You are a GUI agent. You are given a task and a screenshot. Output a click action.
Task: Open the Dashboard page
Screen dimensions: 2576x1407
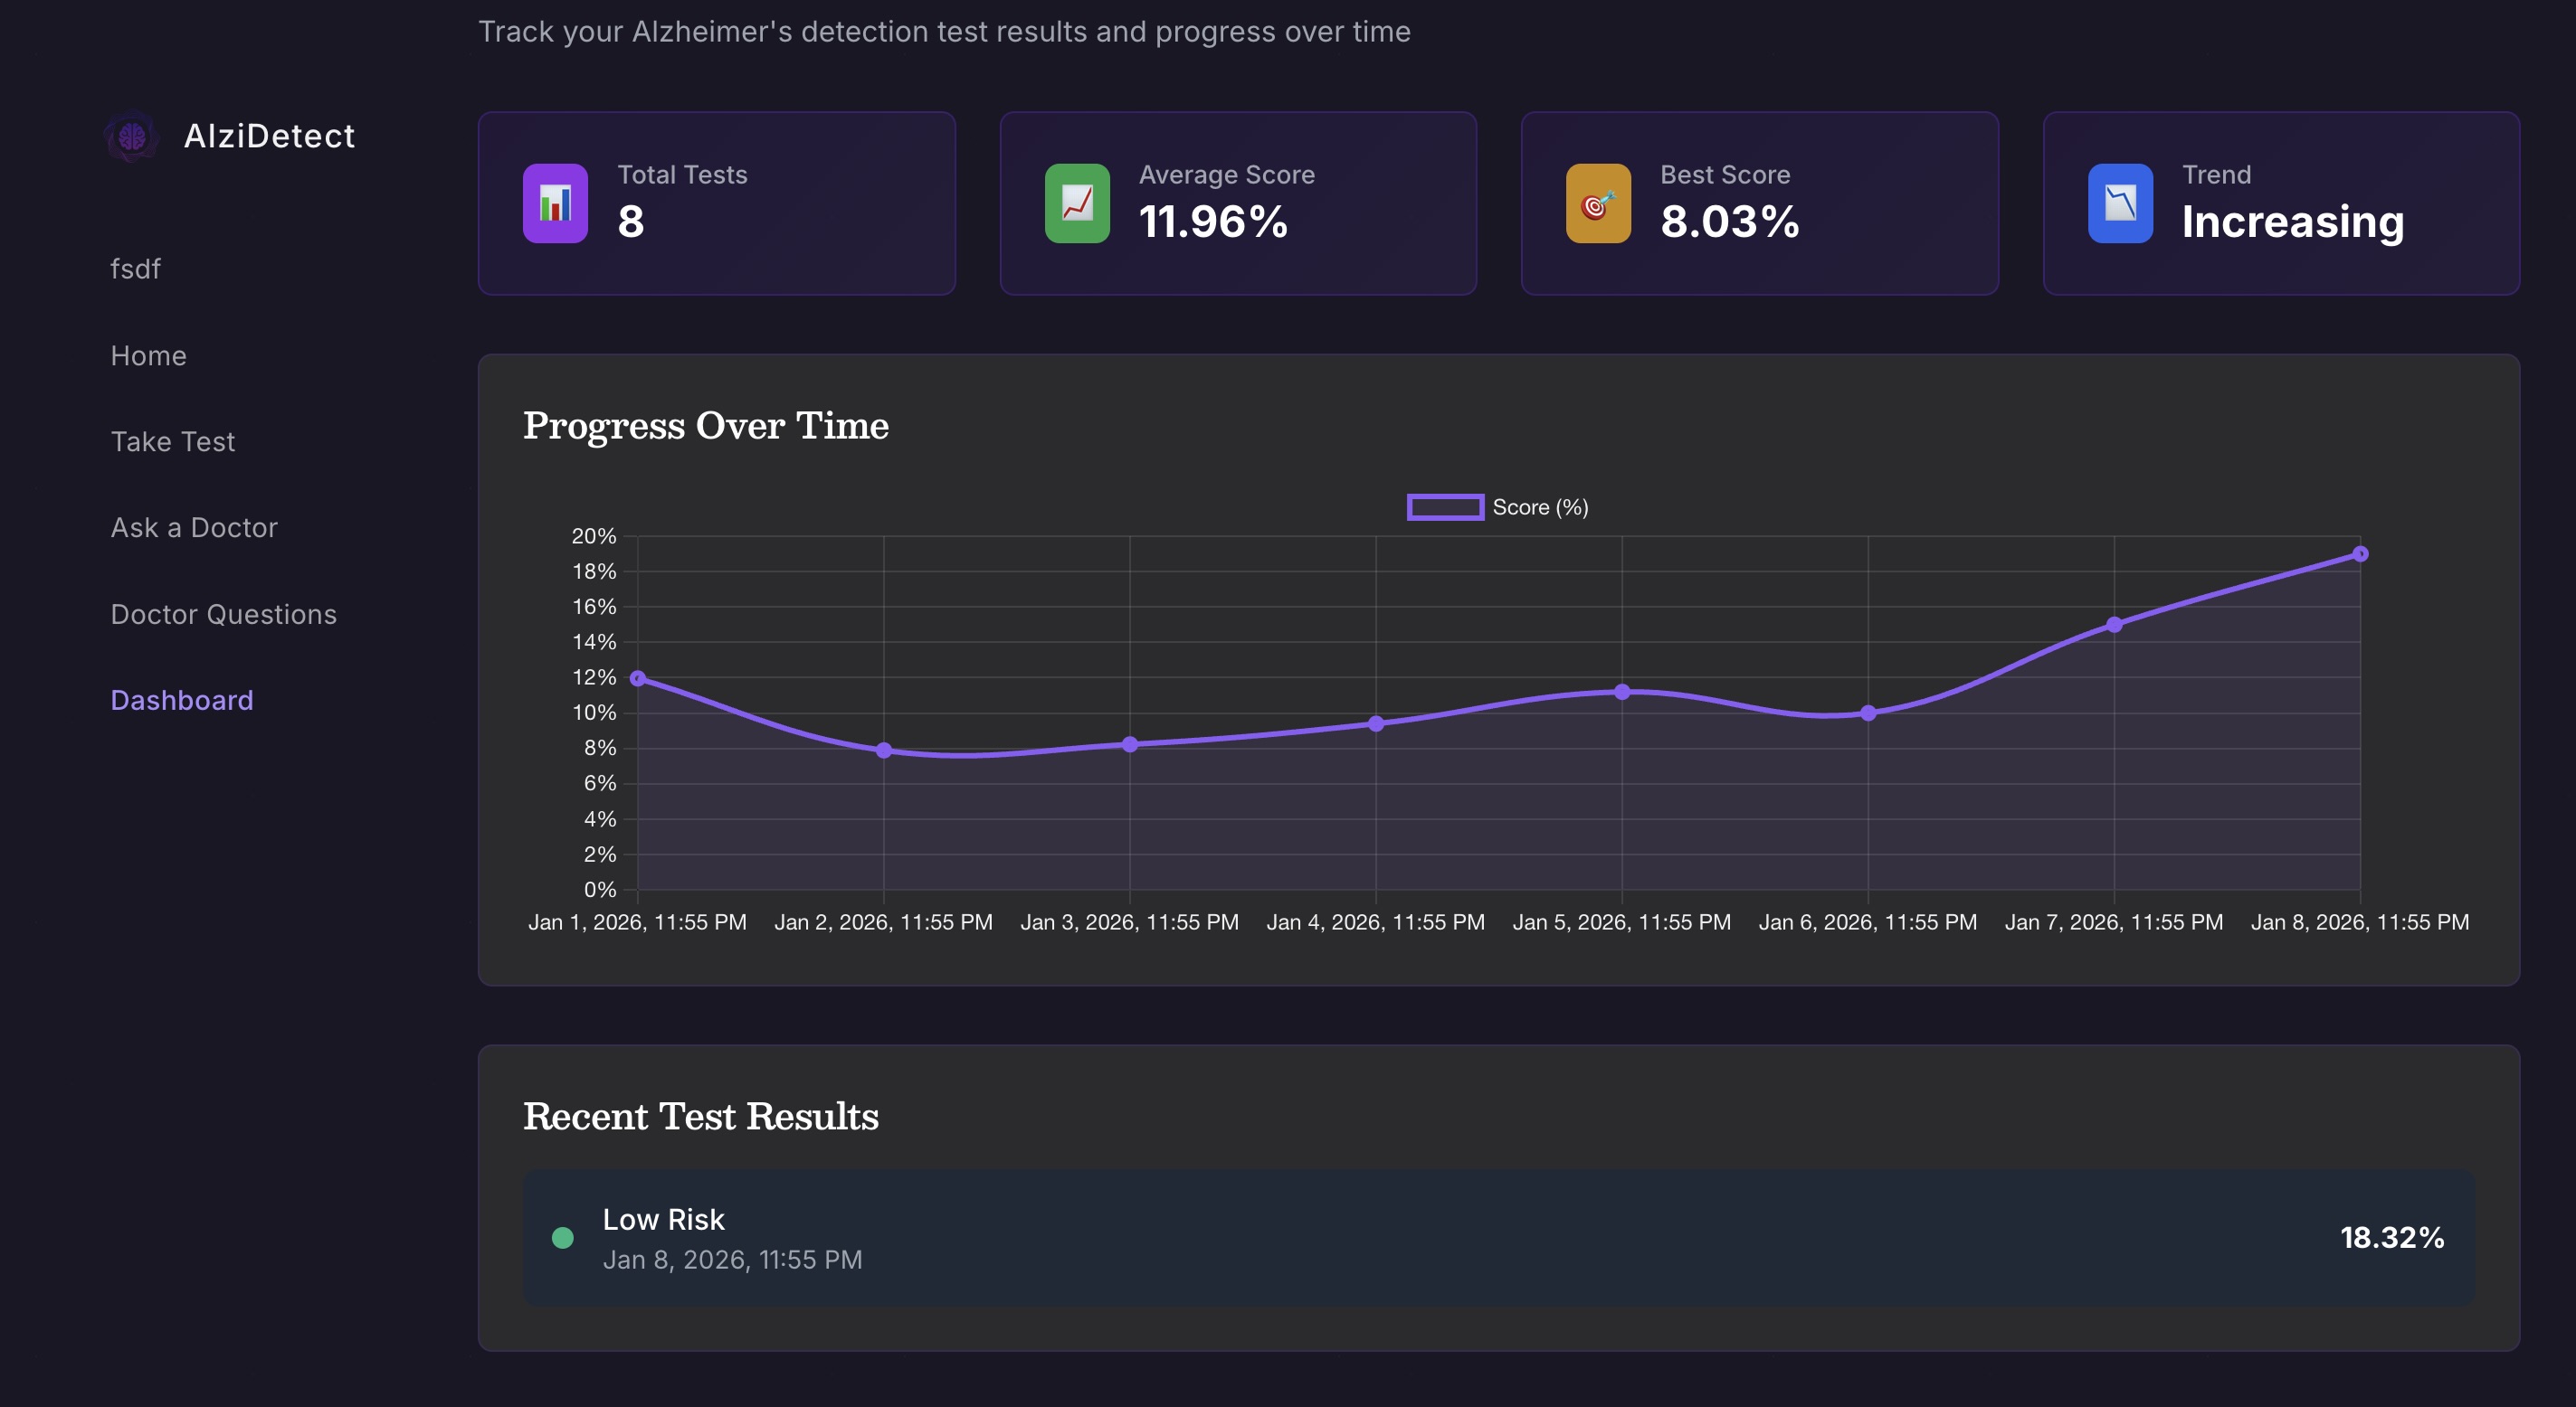click(181, 700)
